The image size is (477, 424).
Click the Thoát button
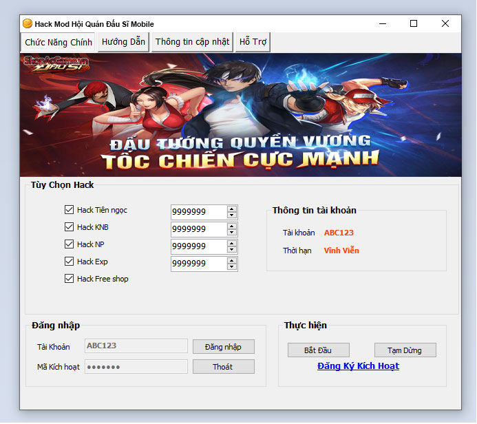point(223,367)
